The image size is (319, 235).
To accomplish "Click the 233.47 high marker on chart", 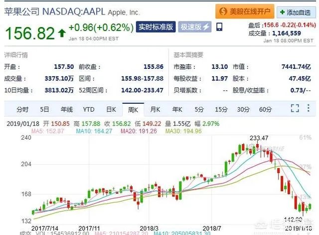I will [259, 138].
